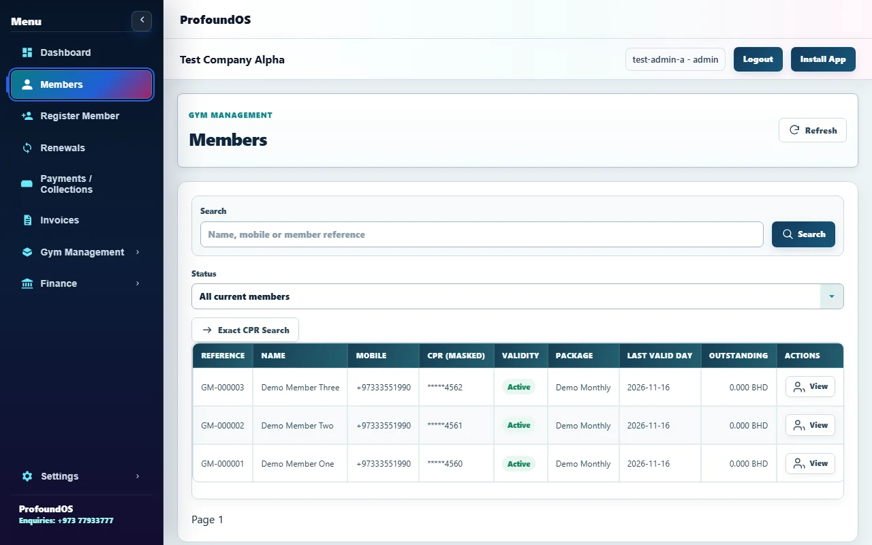The width and height of the screenshot is (872, 545).
Task: Click the refresh arrow icon in Refresh button
Action: (794, 130)
